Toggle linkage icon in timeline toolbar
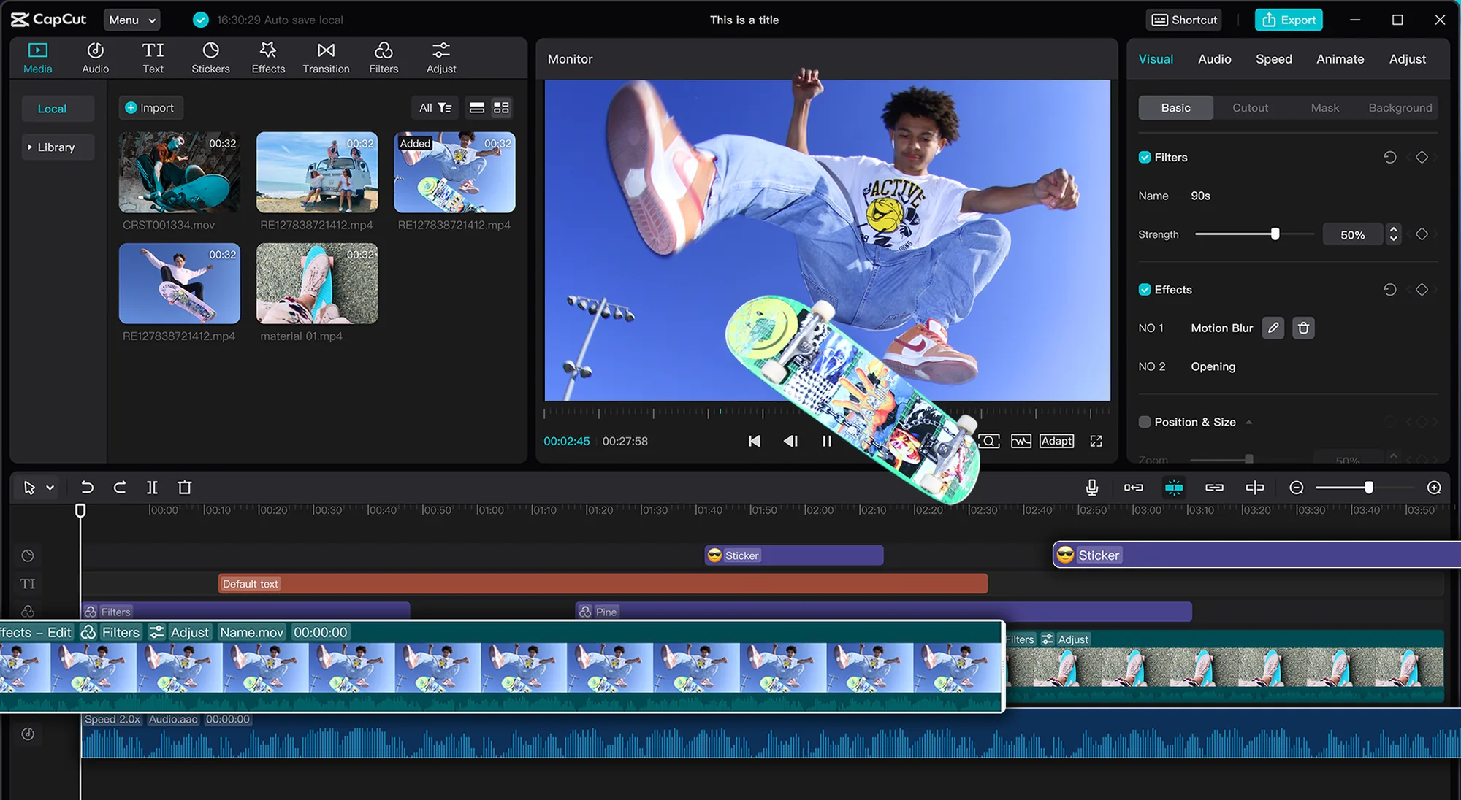Screen dimensions: 1461x800 [x=1214, y=487]
